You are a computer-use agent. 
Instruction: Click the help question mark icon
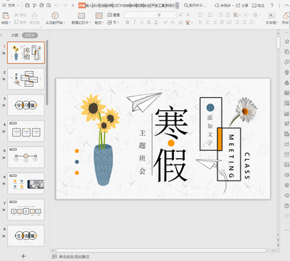click(272, 5)
